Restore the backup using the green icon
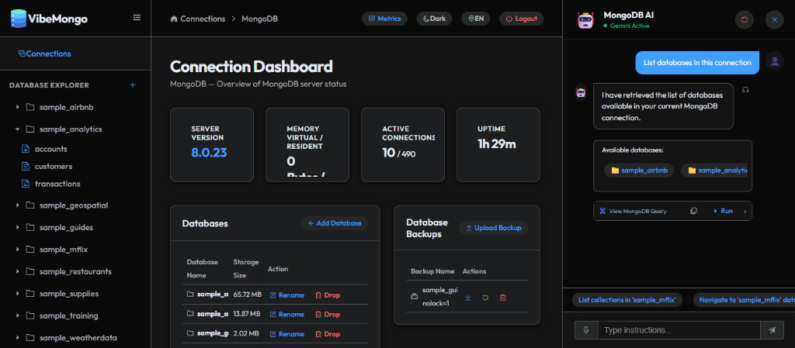Viewport: 795px width, 348px height. tap(485, 298)
